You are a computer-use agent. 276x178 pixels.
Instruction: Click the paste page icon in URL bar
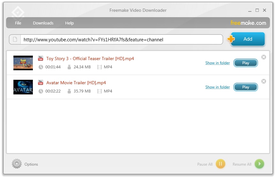(15, 39)
